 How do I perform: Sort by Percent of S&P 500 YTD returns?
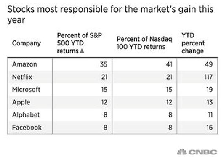80,43
